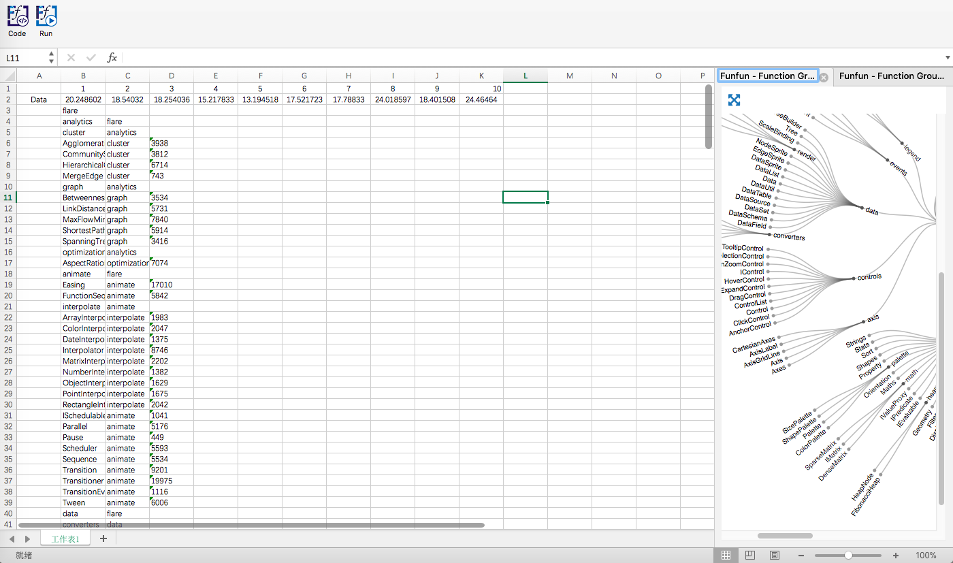Open the Code editor icon
Screen dimensions: 953x563
pos(17,16)
